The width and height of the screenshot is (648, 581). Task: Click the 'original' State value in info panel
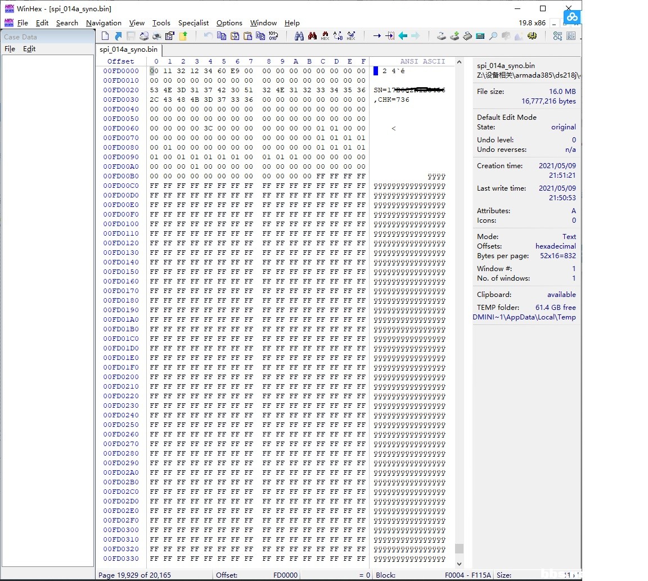563,127
